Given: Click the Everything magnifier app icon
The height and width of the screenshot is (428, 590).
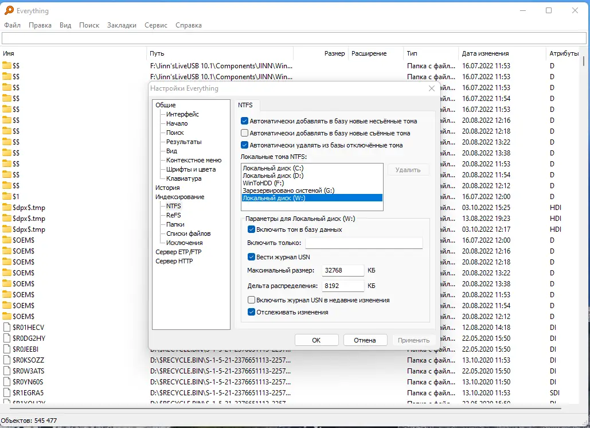Looking at the screenshot, I should pyautogui.click(x=9, y=10).
